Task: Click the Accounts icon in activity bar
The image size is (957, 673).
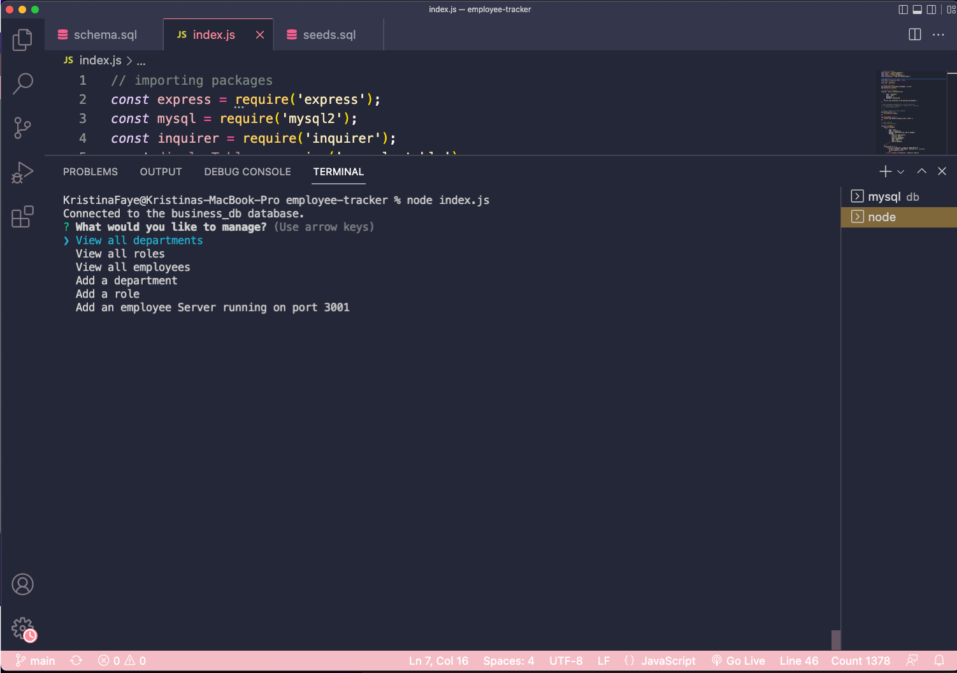Action: (23, 584)
